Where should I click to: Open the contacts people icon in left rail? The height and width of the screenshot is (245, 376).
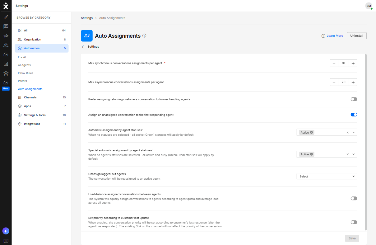tap(6, 45)
